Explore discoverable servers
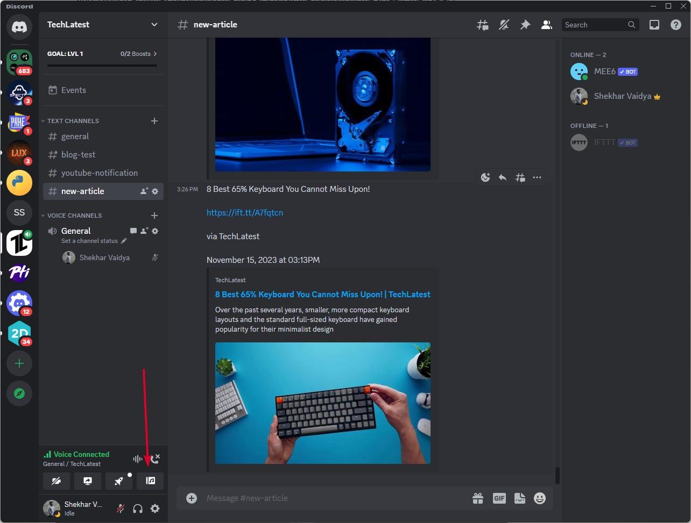Screen dimensions: 691x523 point(19,393)
